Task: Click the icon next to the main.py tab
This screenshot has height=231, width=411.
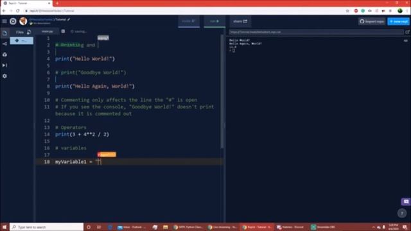Action: [63, 31]
